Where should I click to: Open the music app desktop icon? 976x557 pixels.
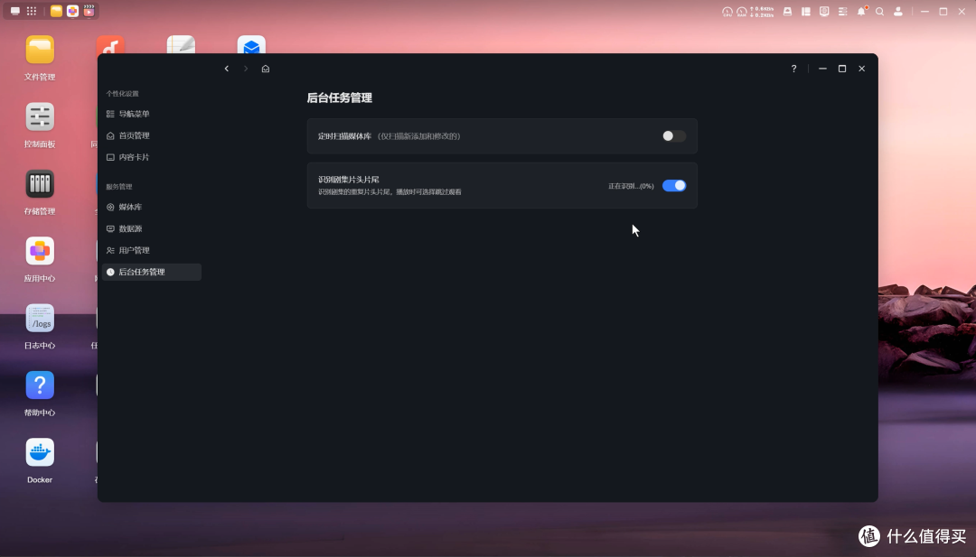click(111, 45)
